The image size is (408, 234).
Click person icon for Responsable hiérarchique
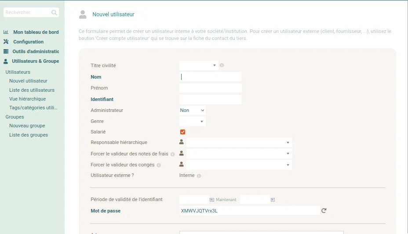tap(182, 142)
